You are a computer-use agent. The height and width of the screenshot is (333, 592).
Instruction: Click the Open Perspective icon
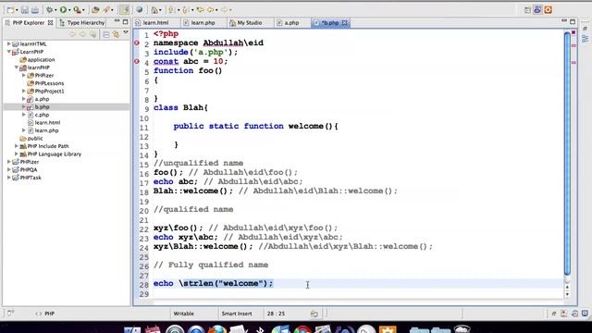click(x=527, y=10)
